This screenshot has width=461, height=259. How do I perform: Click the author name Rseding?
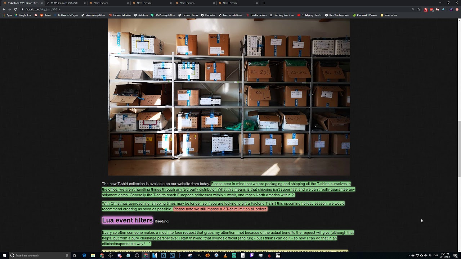coord(161,221)
